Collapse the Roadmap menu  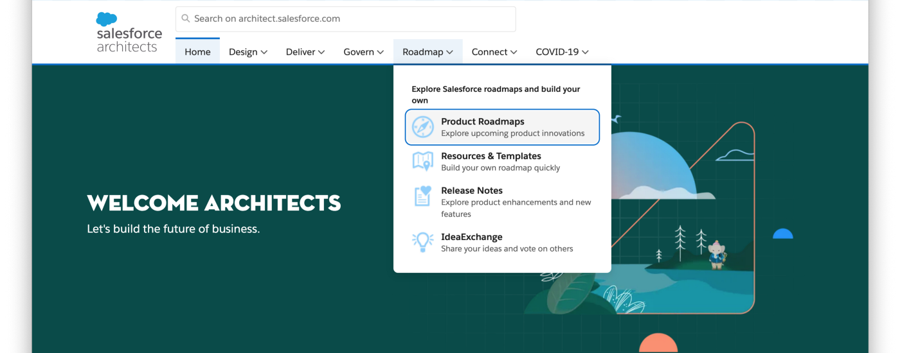pyautogui.click(x=428, y=52)
